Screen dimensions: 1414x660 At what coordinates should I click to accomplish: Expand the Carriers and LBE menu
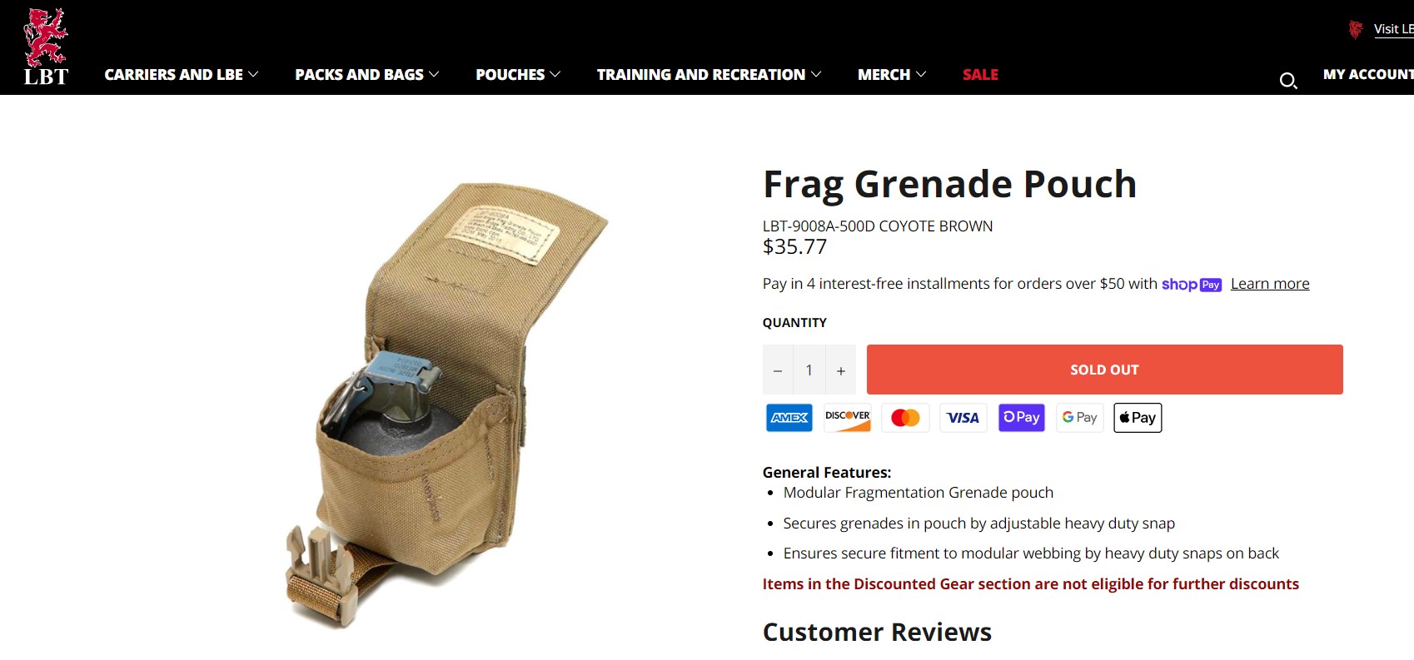(x=182, y=75)
